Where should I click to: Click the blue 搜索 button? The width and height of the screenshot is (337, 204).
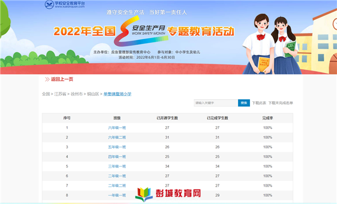pyautogui.click(x=244, y=103)
